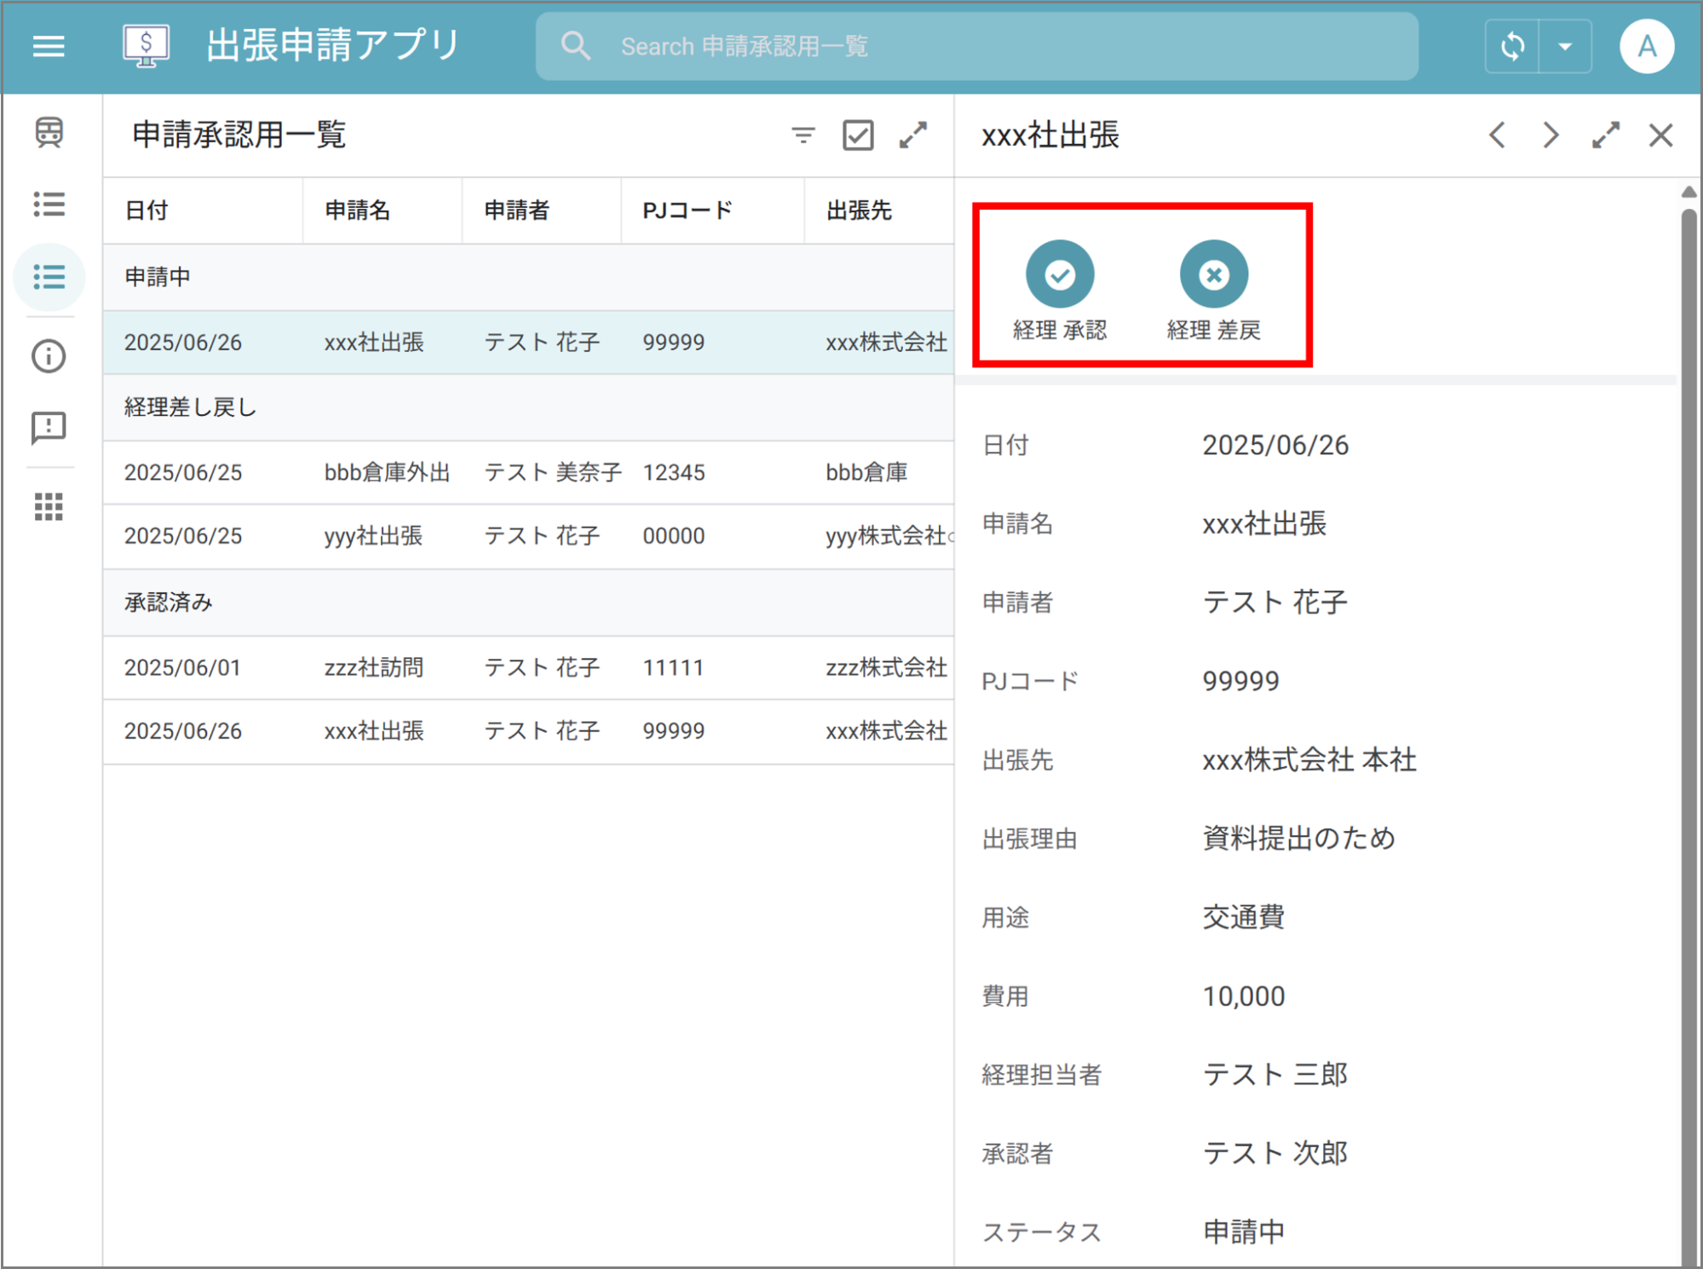Open the feedback sidebar icon

point(49,428)
